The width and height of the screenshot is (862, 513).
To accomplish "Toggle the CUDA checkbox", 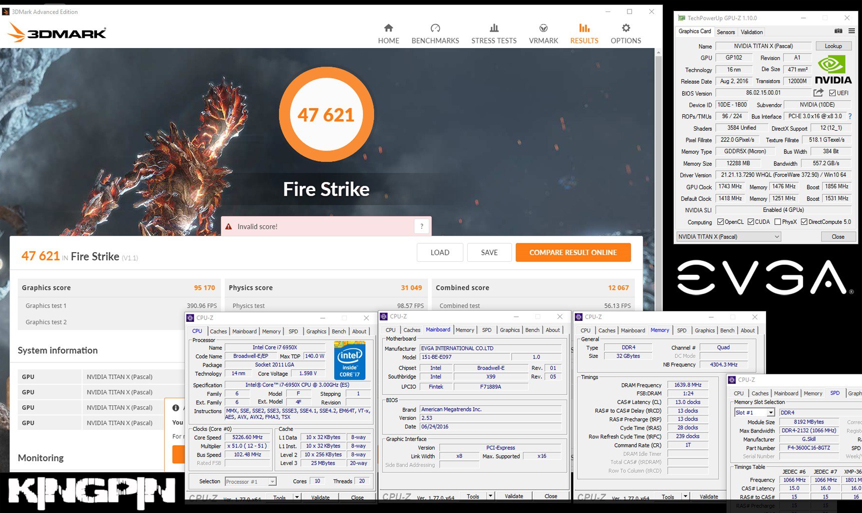I will tap(751, 222).
